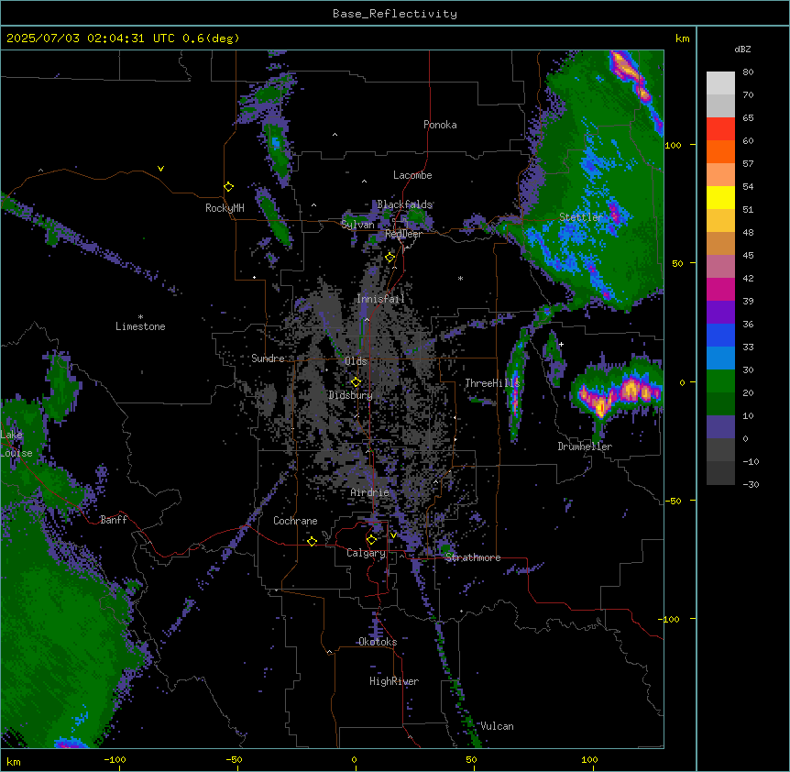Select the light blue 30-33 dBZ swatch

(720, 358)
